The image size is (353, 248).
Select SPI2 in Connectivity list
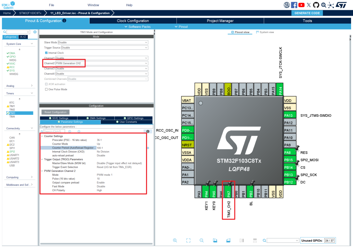point(12,151)
